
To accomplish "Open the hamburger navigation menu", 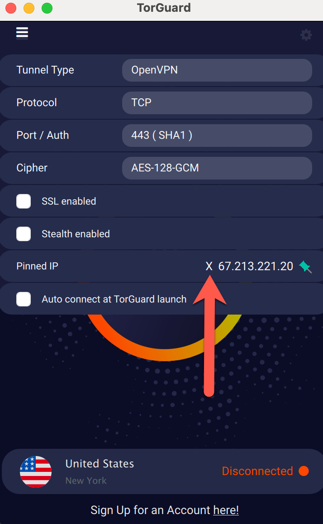I will tap(22, 33).
